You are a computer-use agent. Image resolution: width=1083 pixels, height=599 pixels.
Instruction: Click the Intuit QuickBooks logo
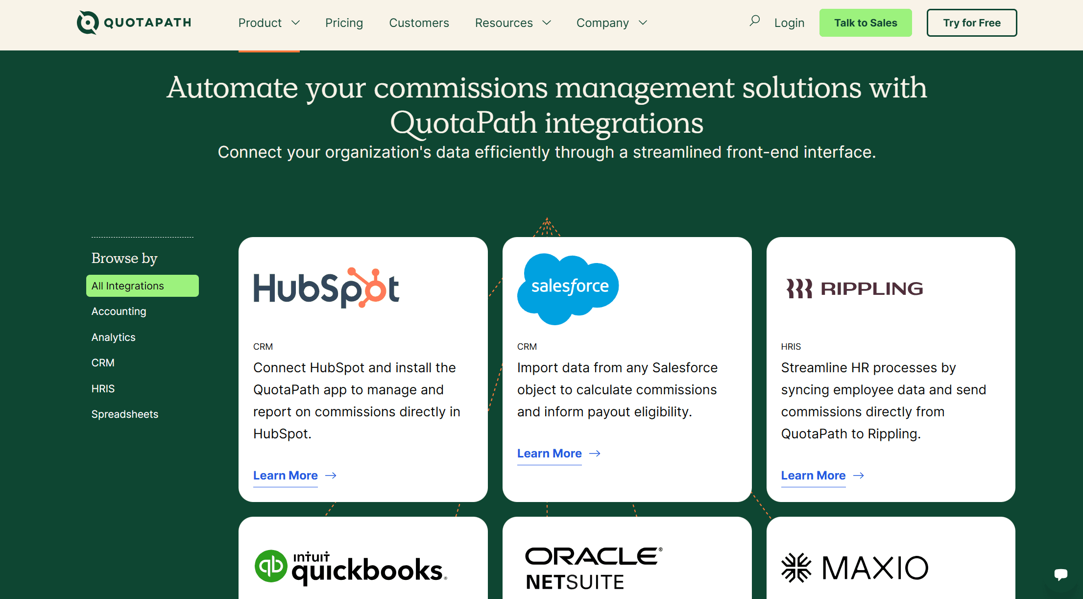click(x=351, y=567)
